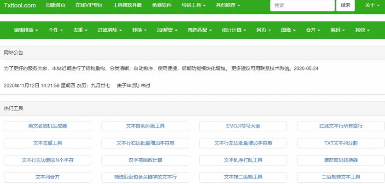Click the announcement text ending 2020-05-24
This screenshot has width=385, height=184.
coord(161,69)
